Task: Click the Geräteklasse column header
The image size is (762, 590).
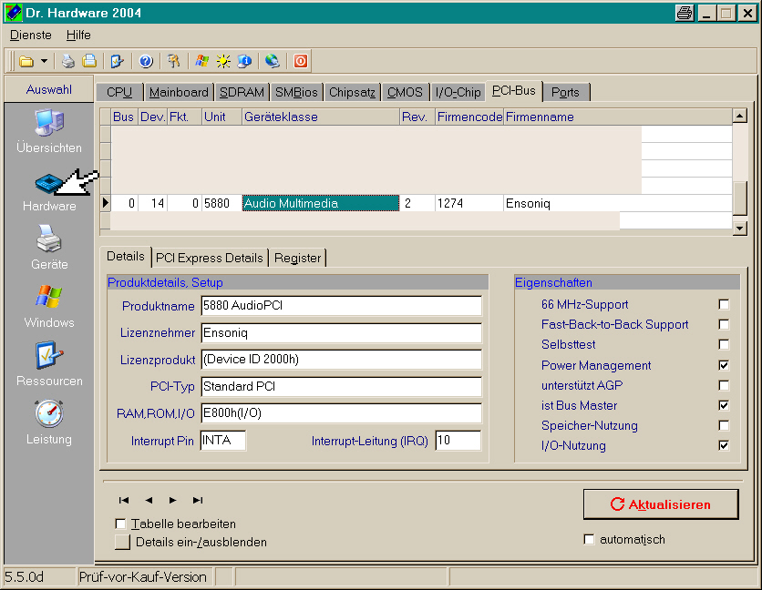Action: (x=321, y=117)
